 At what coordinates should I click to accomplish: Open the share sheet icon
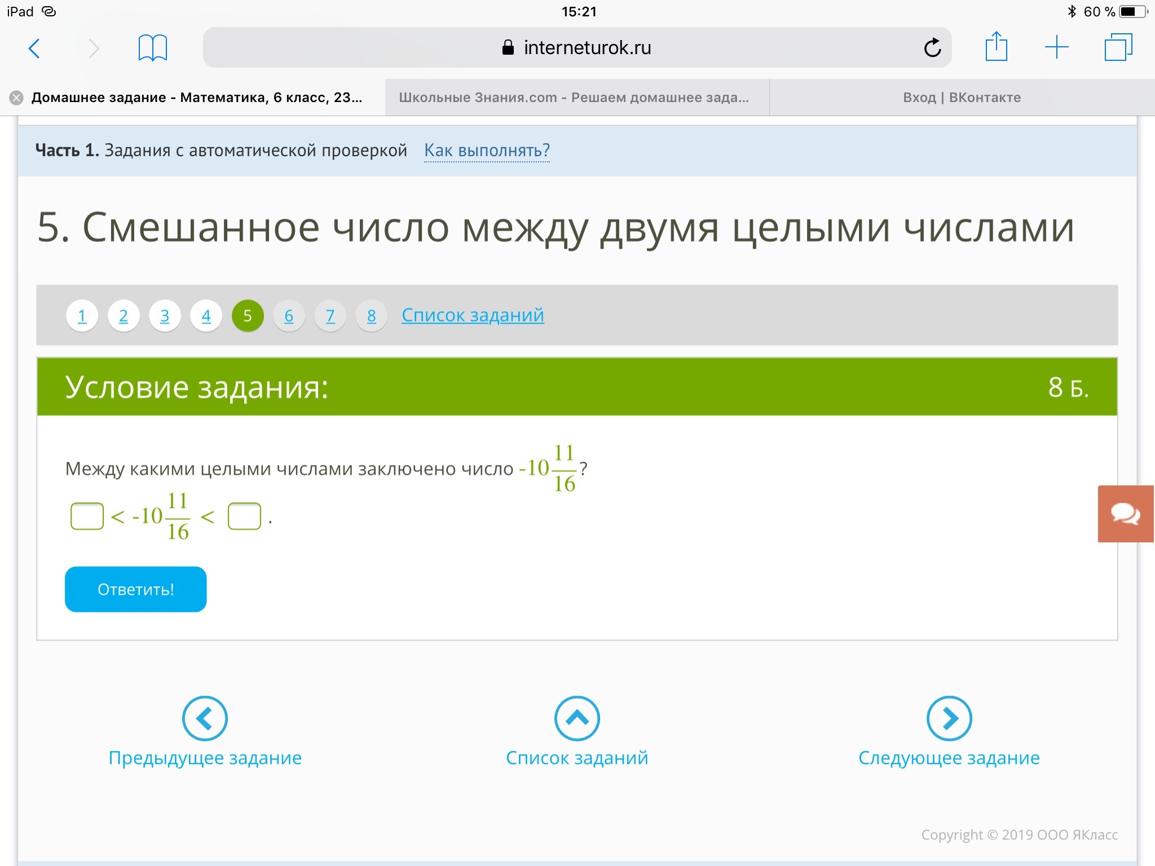996,47
